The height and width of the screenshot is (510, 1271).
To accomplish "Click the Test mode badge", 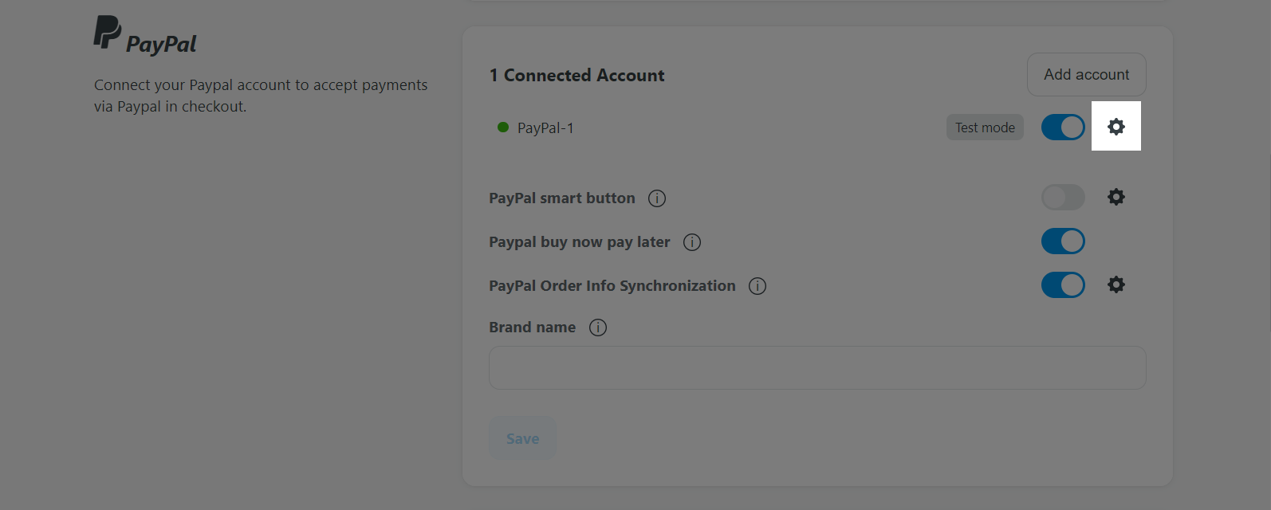I will coord(985,127).
